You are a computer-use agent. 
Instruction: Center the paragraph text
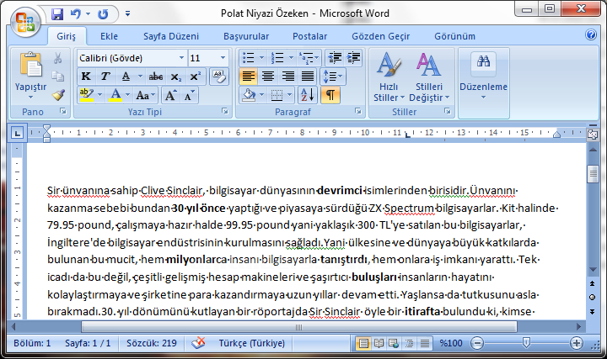pos(268,77)
